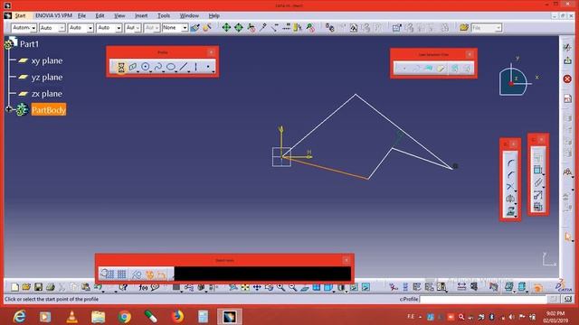Select the Line tool in Profile toolbar
The width and height of the screenshot is (579, 325).
pos(183,67)
